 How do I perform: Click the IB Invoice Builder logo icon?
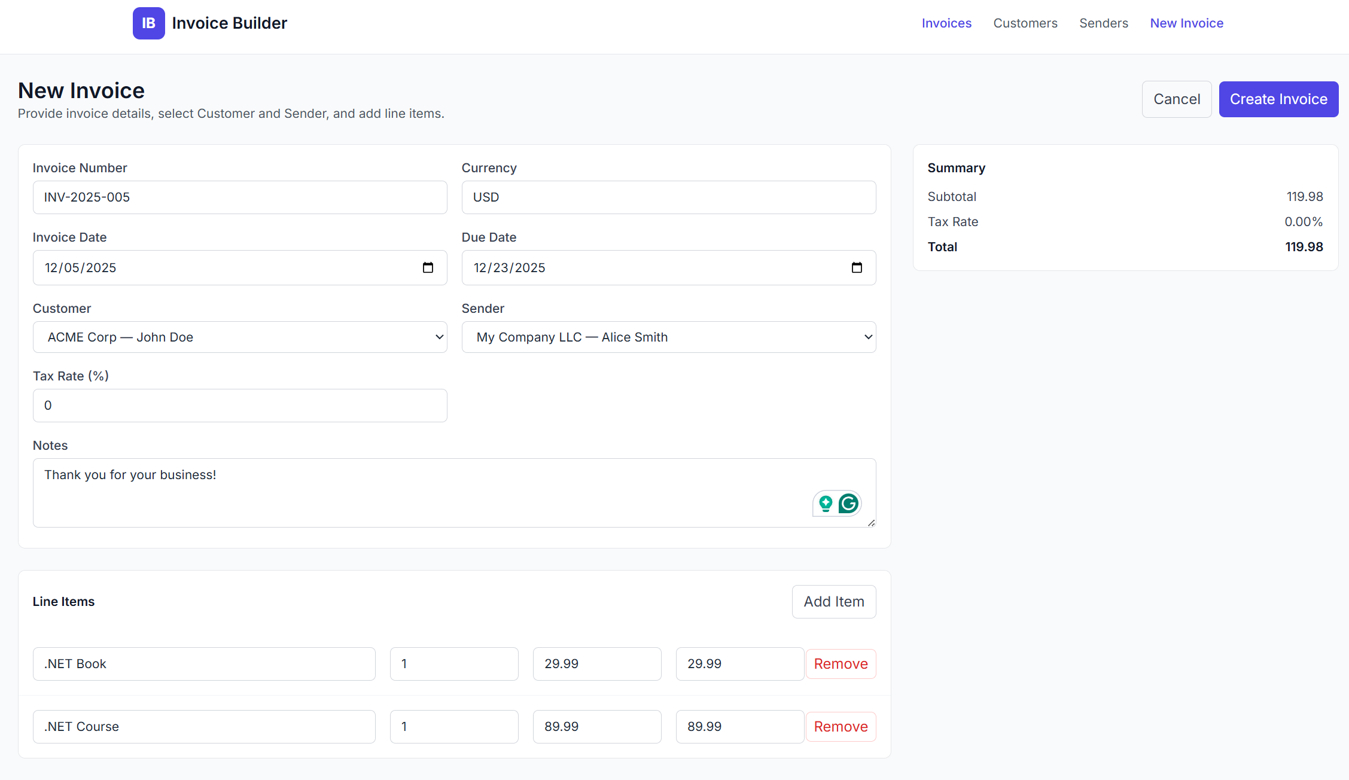pos(148,23)
